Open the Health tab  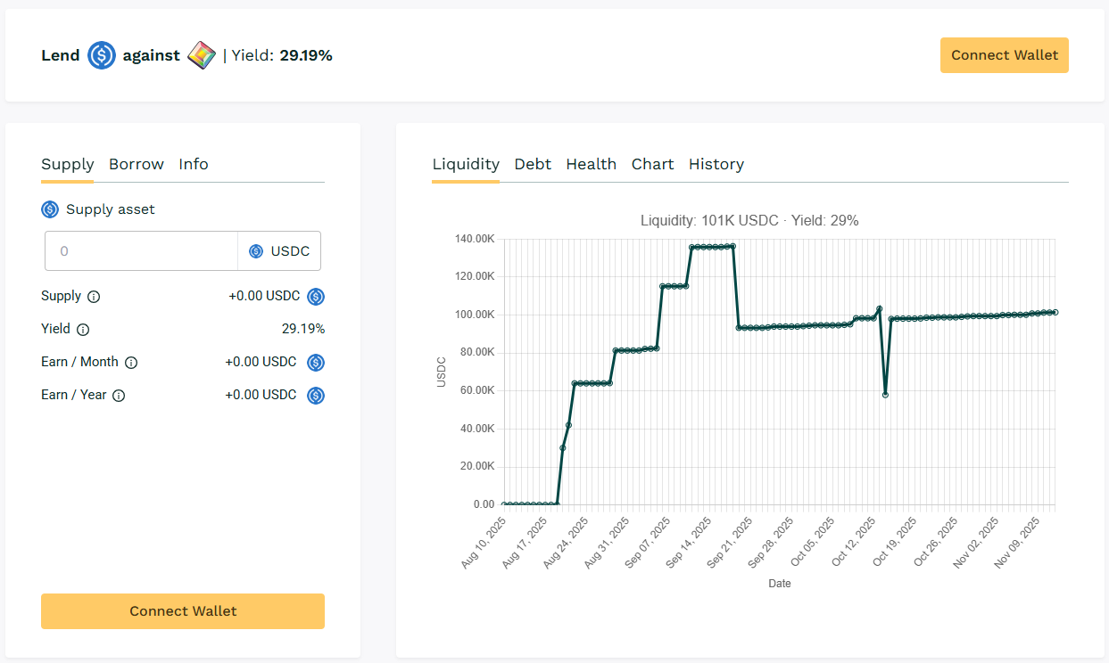[591, 164]
